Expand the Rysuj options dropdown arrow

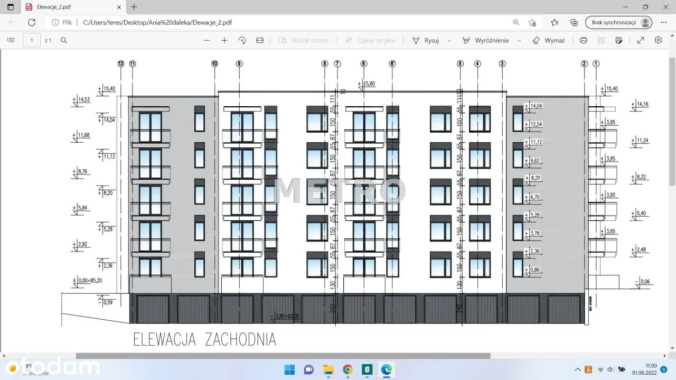(449, 41)
